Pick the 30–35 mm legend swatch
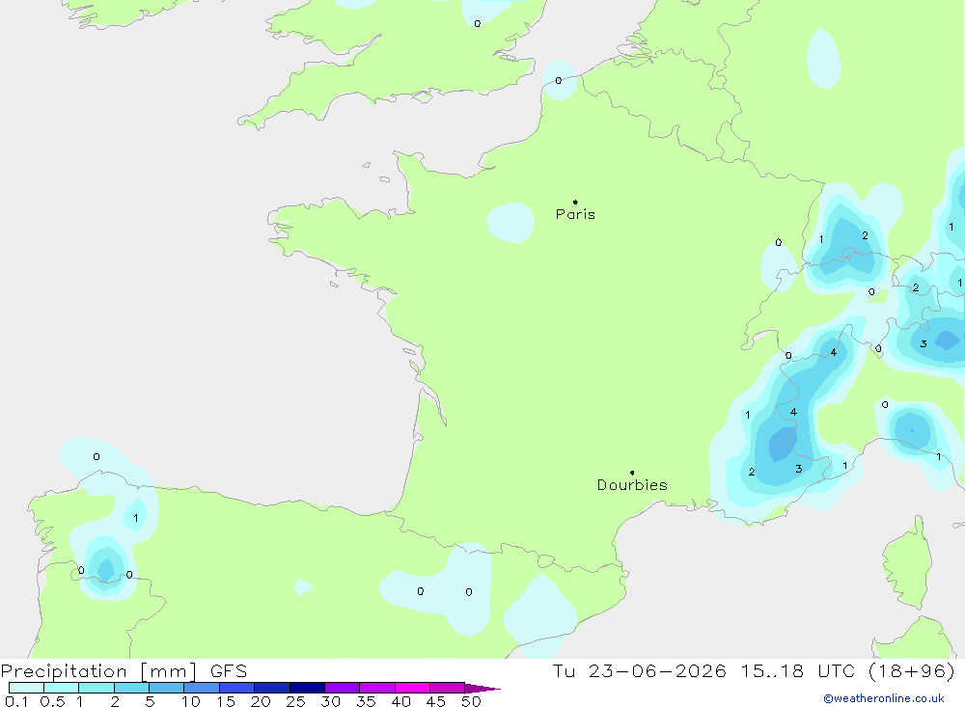 click(x=343, y=688)
